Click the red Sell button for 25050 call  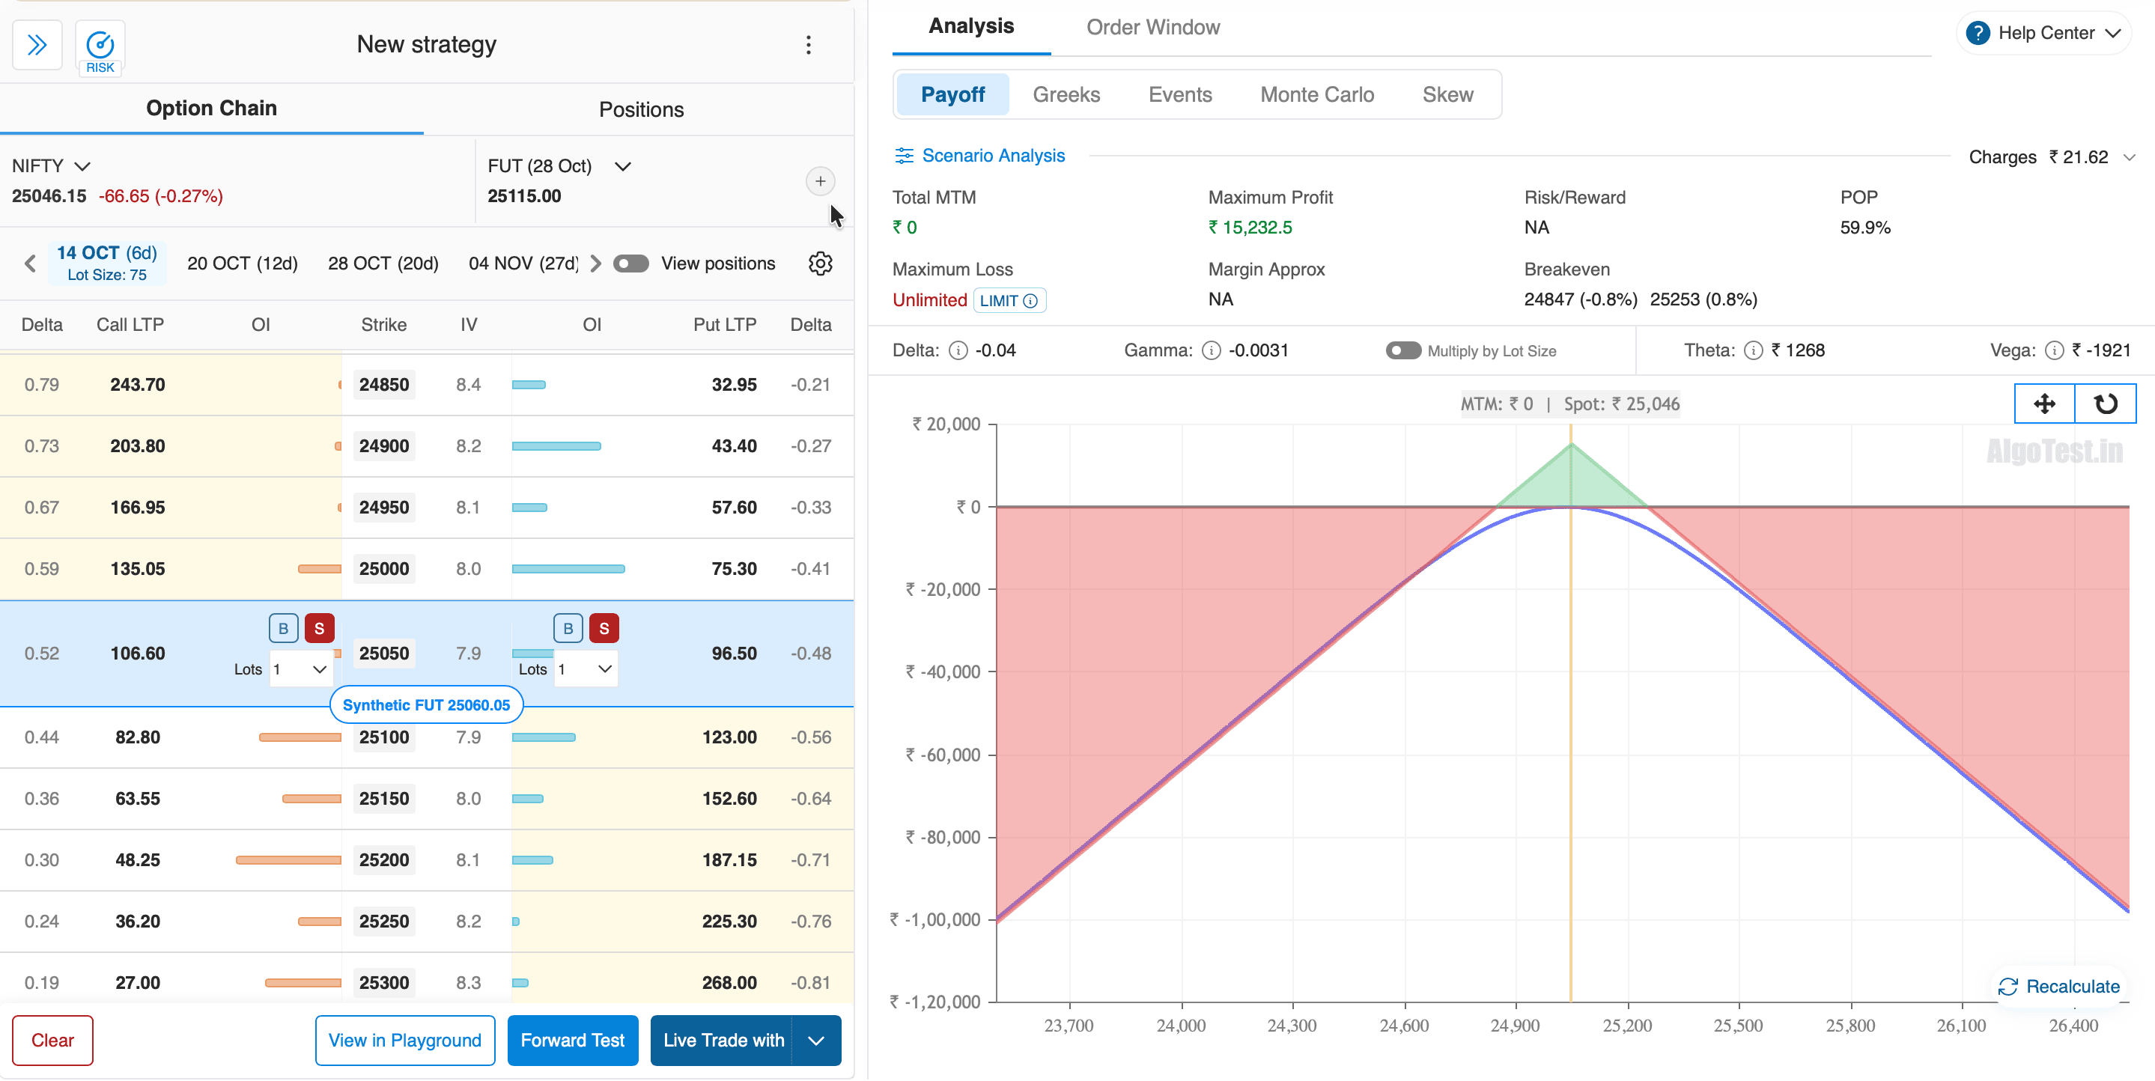(319, 628)
